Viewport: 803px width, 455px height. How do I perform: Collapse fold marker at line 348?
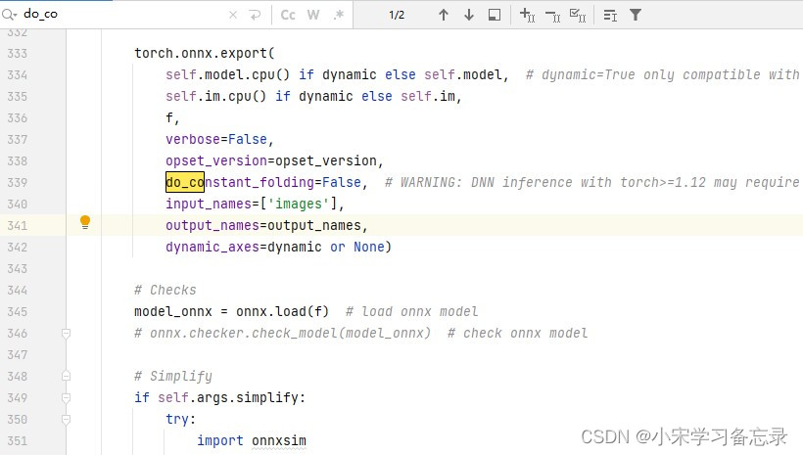point(66,376)
